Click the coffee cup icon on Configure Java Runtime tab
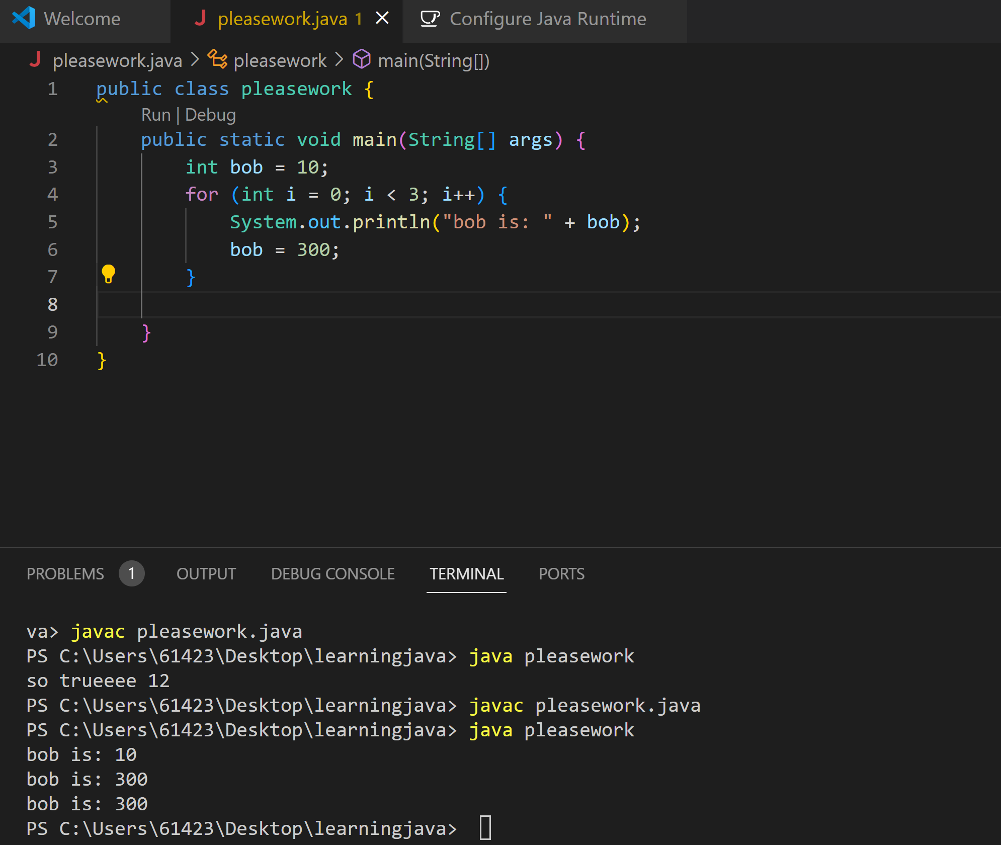Screen dimensions: 1001x845 tap(430, 19)
